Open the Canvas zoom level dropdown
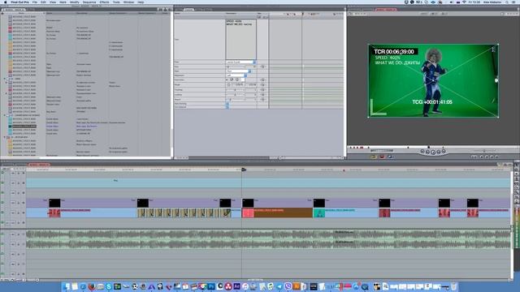Viewport: 520px width, 292px height. click(424, 14)
